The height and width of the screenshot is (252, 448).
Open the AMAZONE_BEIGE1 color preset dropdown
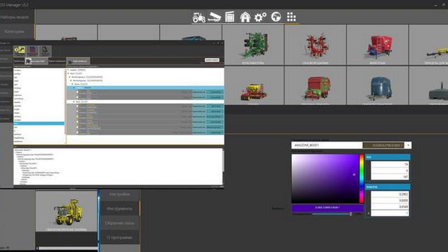pos(407,145)
